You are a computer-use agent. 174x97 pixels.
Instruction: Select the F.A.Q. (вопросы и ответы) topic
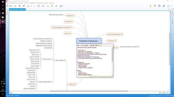(x=62, y=27)
